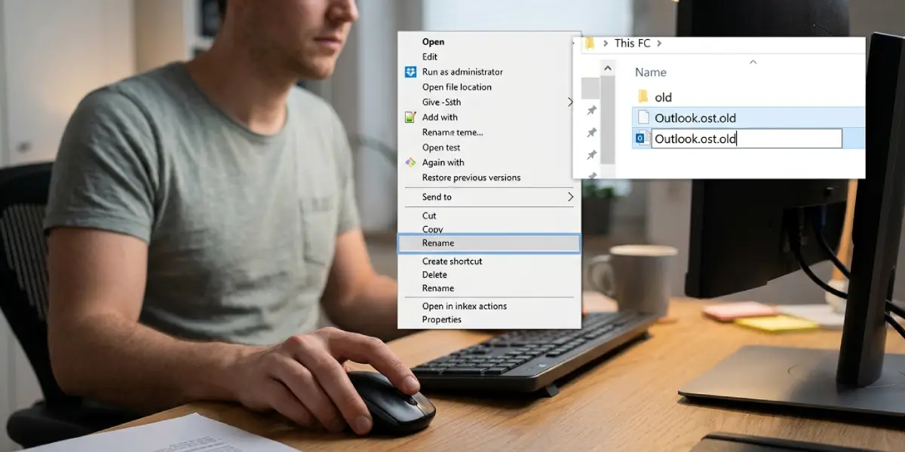
Task: Choose 'Open test' in the menu
Action: [x=441, y=148]
